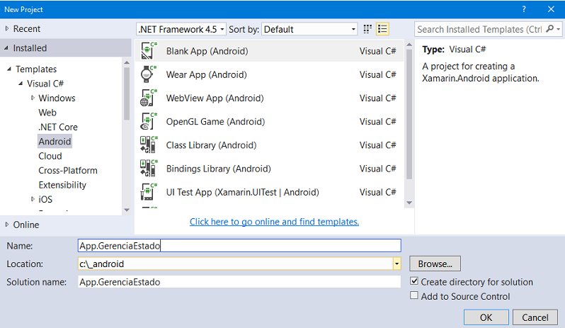Click the "Bindings Library (Android)" template name
Viewport: 565px width, 328px height.
coord(218,169)
